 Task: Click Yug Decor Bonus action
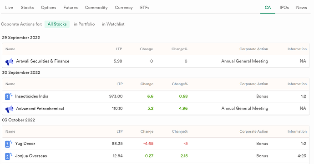(262, 144)
